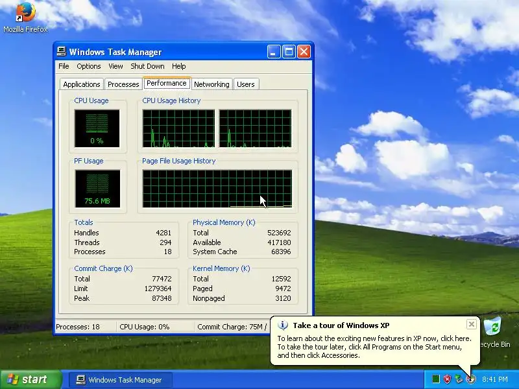Click the System Cache value 68396
Screen dimensions: 519x389
coord(281,252)
